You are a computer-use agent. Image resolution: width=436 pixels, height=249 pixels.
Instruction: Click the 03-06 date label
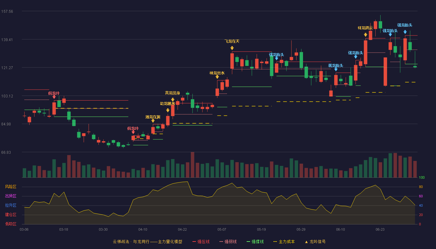(24, 229)
